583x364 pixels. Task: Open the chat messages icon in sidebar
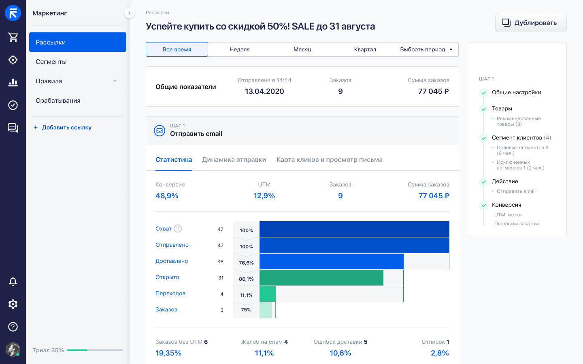13,128
